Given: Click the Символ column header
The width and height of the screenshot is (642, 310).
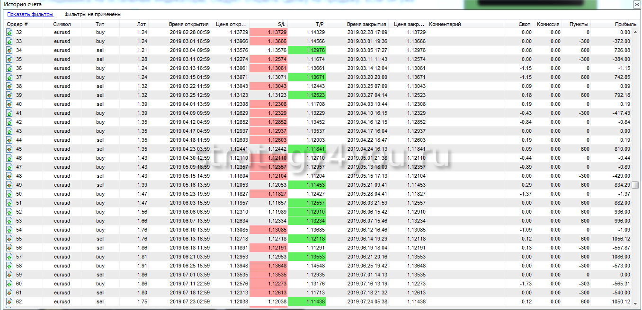Looking at the screenshot, I should [62, 24].
